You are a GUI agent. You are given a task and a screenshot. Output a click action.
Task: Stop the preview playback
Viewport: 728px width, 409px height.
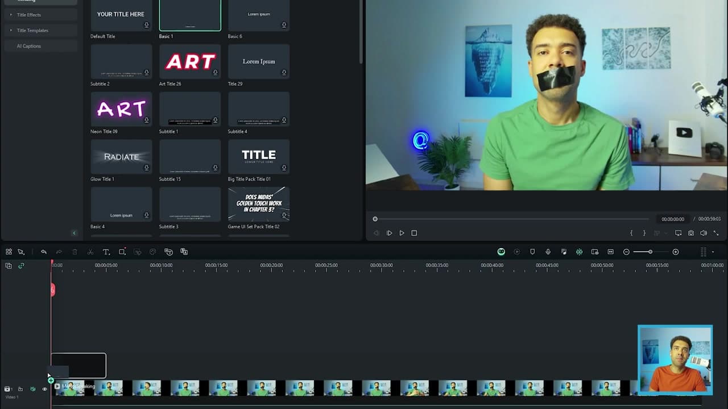click(414, 233)
